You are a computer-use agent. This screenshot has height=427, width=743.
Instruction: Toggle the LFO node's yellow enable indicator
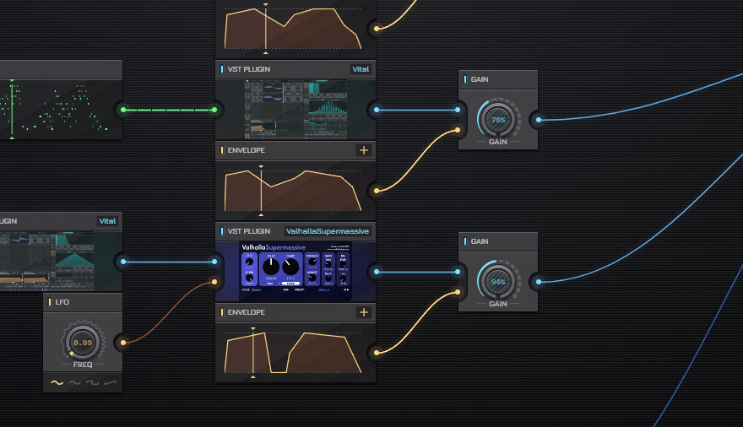50,302
